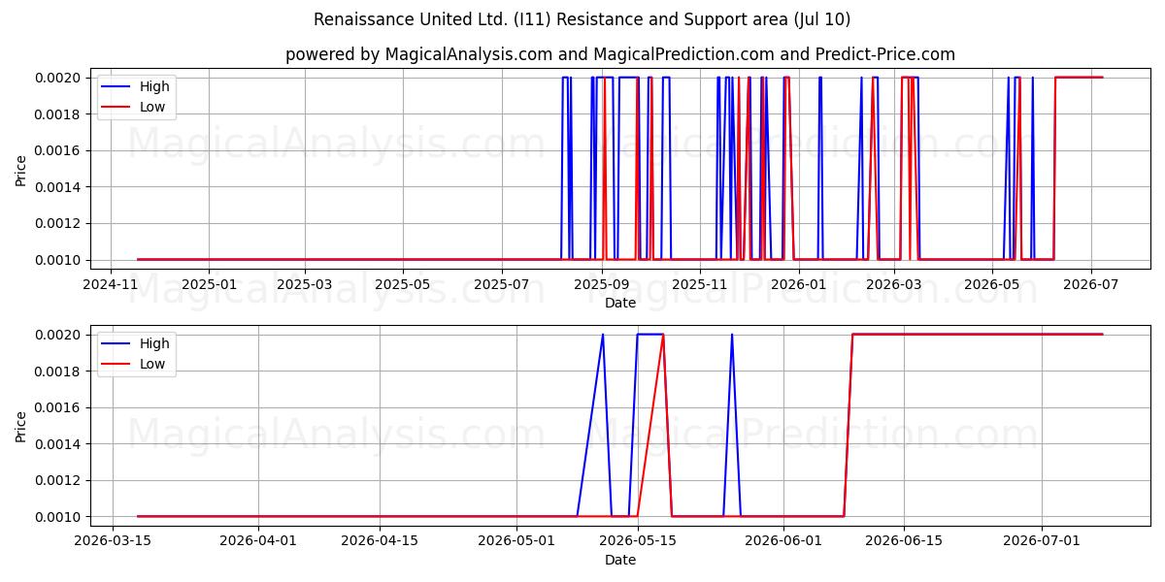
Task: Select the '2026-05' tick label
Action: (992, 284)
